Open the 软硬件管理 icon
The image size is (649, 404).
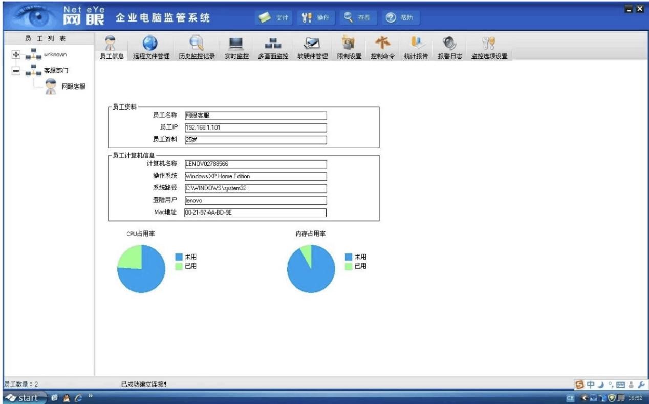click(312, 44)
